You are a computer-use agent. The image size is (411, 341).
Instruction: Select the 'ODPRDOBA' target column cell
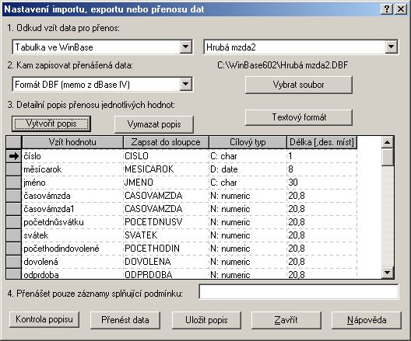[x=166, y=273]
